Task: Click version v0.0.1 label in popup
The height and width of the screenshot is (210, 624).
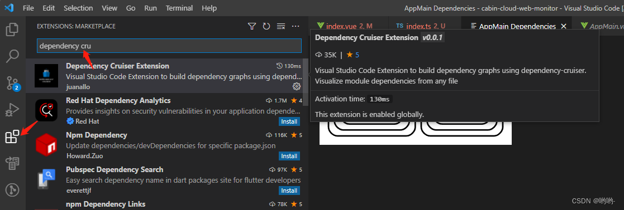Action: (432, 38)
